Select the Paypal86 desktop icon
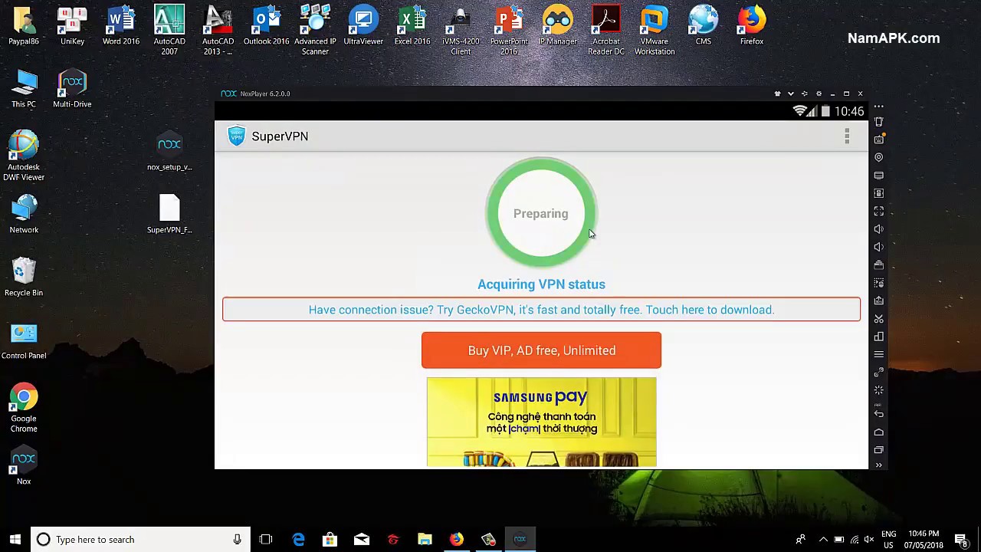 pos(24,25)
